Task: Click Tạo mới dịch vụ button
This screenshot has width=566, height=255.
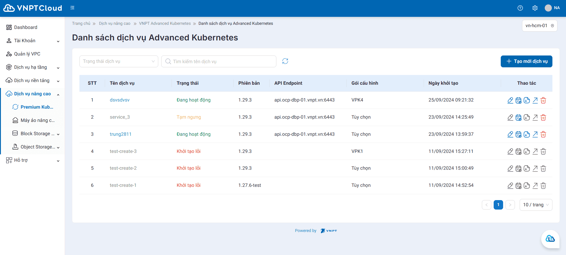Action: tap(526, 61)
